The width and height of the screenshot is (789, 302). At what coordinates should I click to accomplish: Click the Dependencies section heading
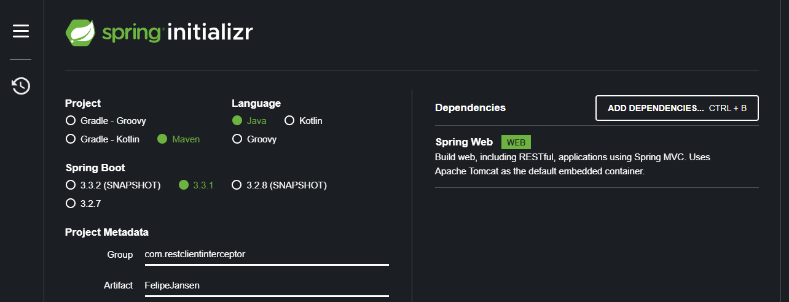pos(470,108)
